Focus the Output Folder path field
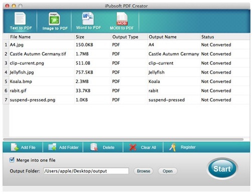The width and height of the screenshot is (252, 196). click(86, 171)
